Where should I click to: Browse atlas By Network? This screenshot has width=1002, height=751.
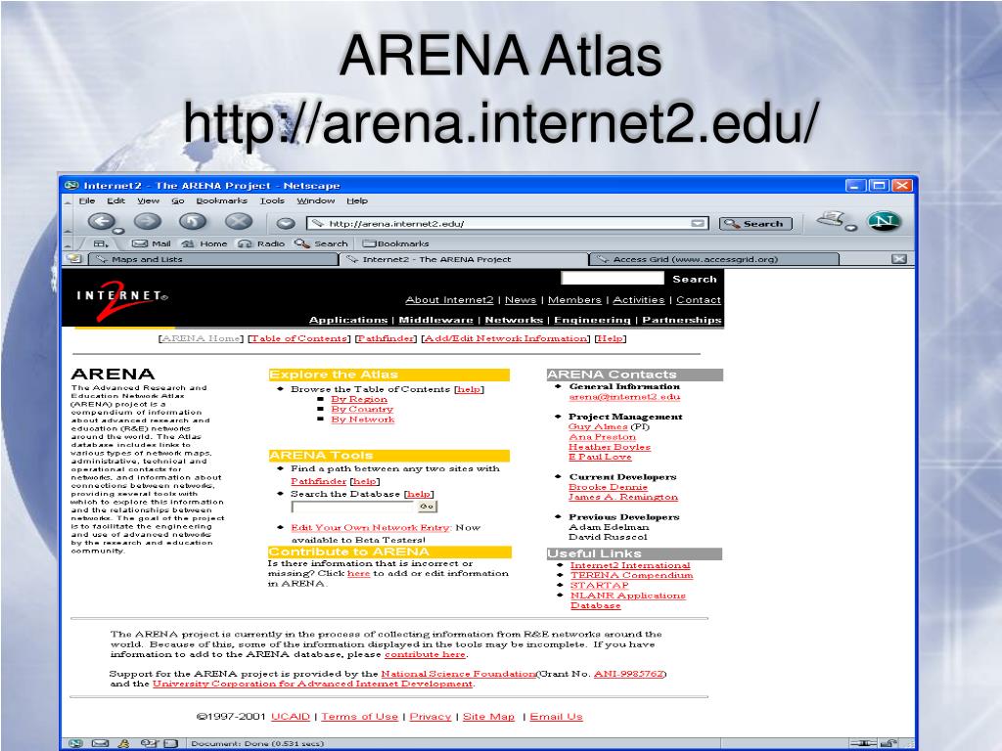click(x=363, y=419)
